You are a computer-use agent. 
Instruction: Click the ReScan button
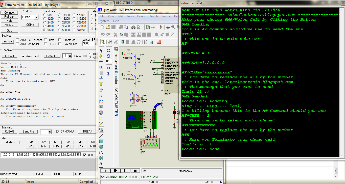click(9, 17)
